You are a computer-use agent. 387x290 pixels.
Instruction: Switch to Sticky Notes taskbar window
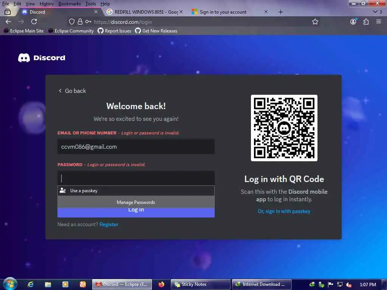coord(201,284)
